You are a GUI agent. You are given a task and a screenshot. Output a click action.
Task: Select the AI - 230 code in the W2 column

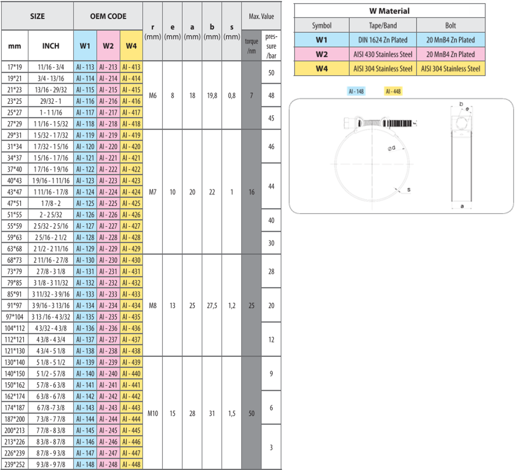point(108,260)
